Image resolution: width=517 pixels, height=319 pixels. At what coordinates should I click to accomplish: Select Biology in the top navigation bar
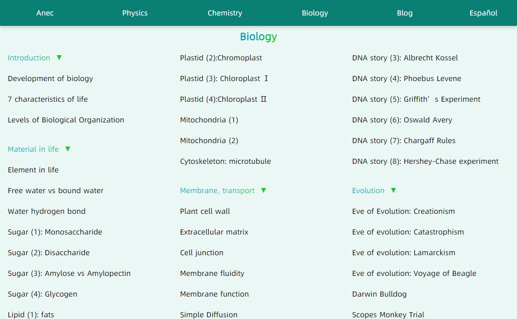coord(315,13)
